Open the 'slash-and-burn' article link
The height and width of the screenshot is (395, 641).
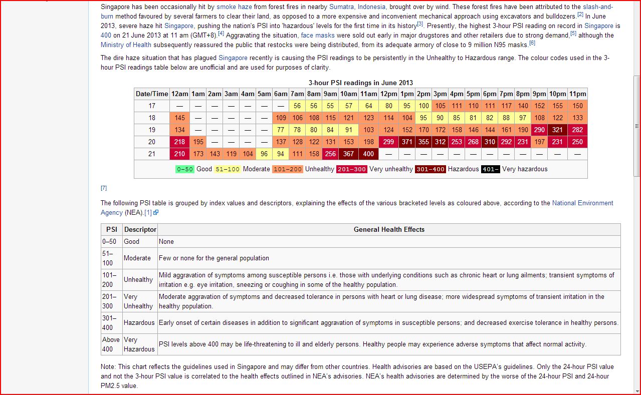click(598, 7)
